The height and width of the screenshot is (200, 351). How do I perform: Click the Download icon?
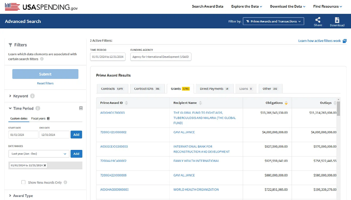[337, 20]
